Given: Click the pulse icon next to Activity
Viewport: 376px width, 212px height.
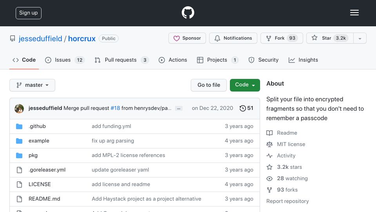Looking at the screenshot, I should click(269, 156).
